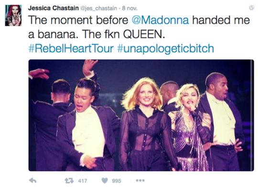The height and width of the screenshot is (189, 258).
Task: Like the tweet with the heart icon
Action: 105,180
